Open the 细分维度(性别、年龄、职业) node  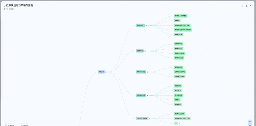[182, 25]
